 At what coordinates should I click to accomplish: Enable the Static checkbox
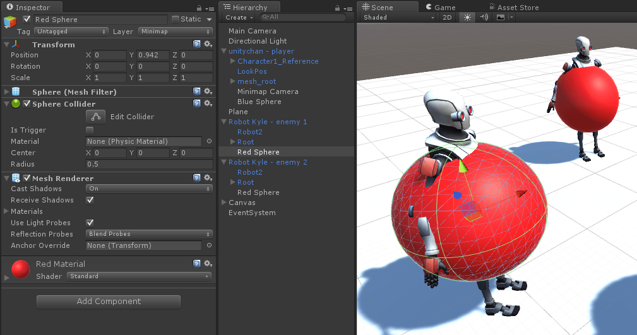click(x=176, y=19)
